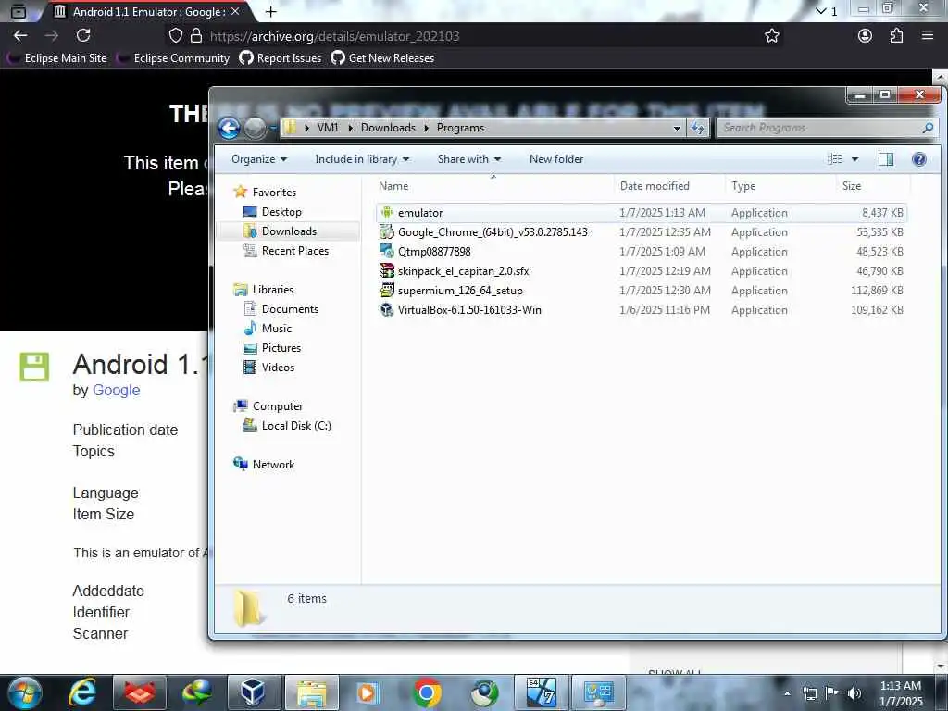
Task: Open Documents library in navigation pane
Action: coord(290,309)
